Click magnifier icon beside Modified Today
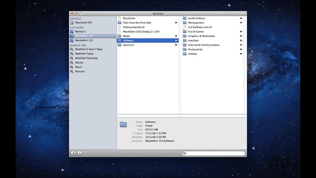The height and width of the screenshot is (178, 316). (x=72, y=54)
